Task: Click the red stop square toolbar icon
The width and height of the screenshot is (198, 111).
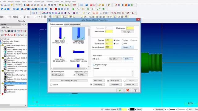Action: coord(56,9)
